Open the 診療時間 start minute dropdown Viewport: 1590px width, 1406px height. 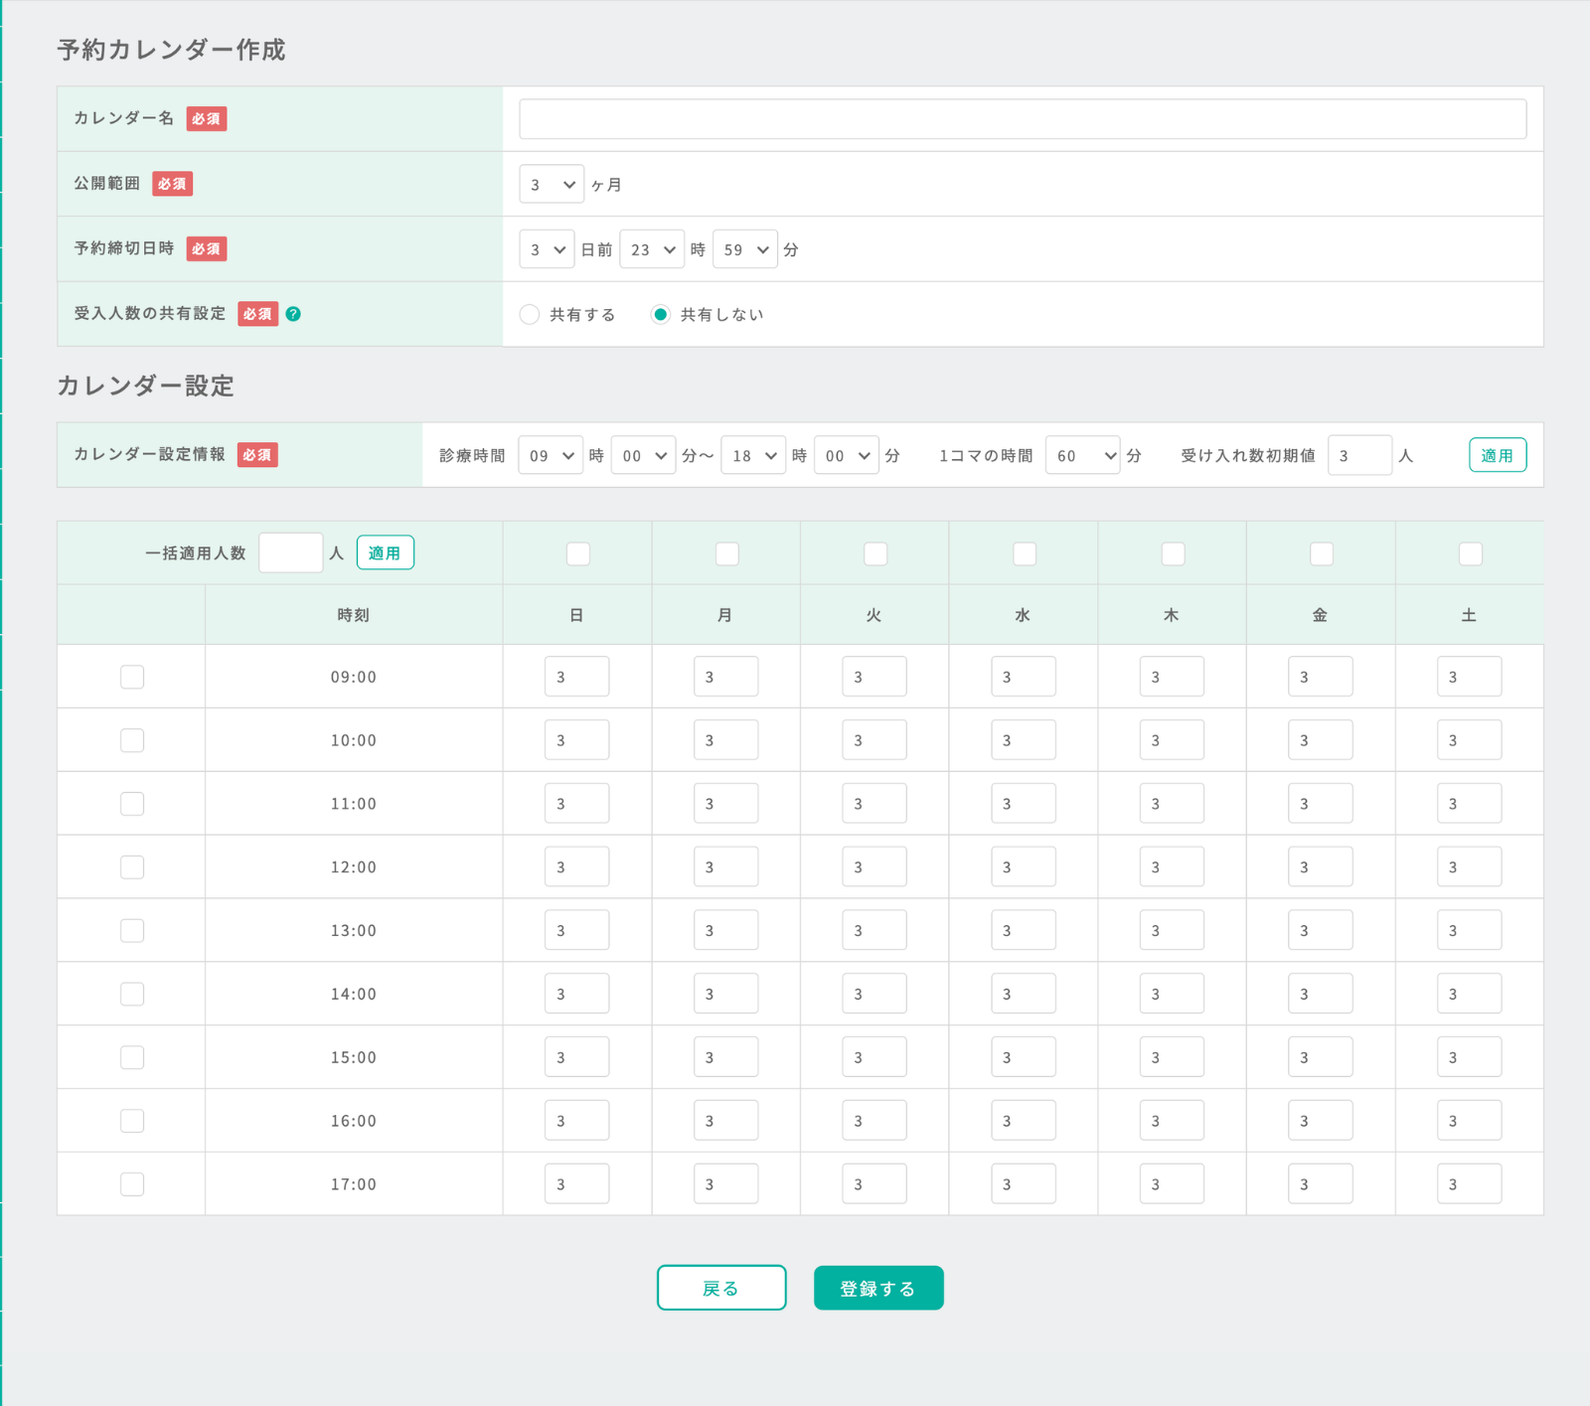(643, 455)
